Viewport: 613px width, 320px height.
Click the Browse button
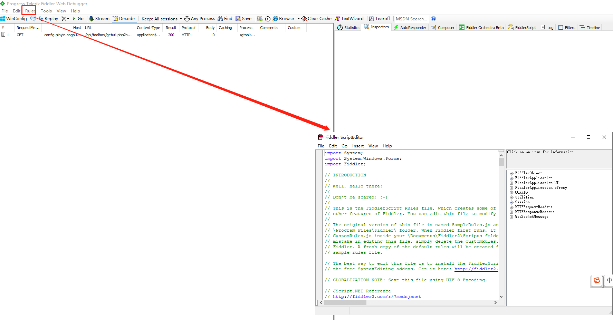(x=283, y=19)
